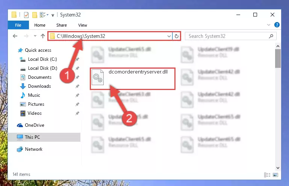
Task: Click the Quick access star icon
Action: click(20, 50)
